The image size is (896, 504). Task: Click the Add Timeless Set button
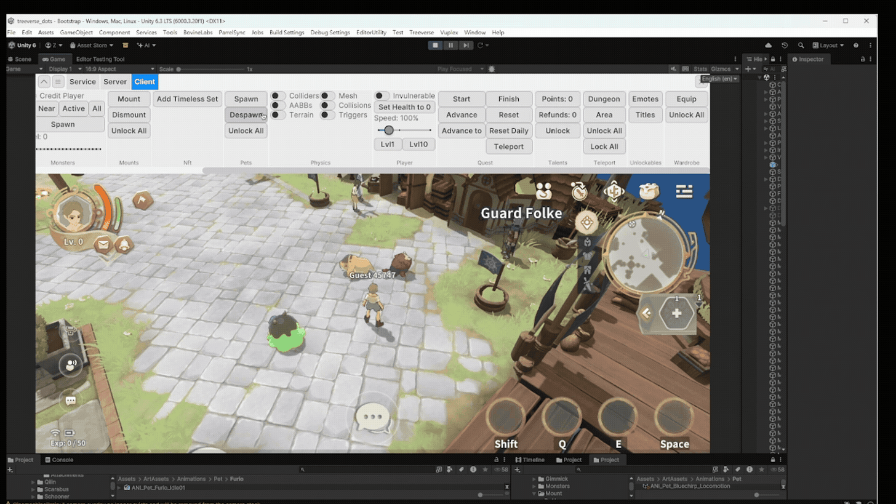pyautogui.click(x=187, y=99)
